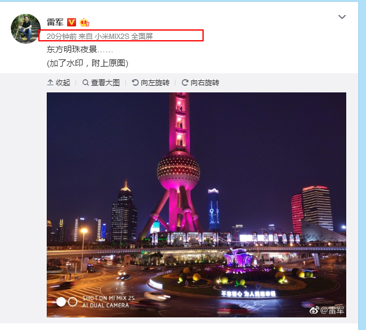Collapse the image with 收起
366x330 pixels.
[x=59, y=83]
